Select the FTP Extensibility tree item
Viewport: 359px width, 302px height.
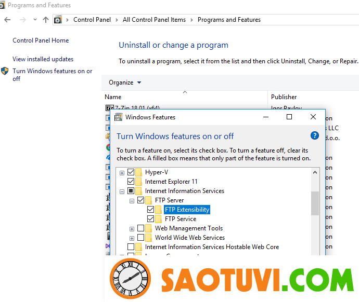[187, 210]
